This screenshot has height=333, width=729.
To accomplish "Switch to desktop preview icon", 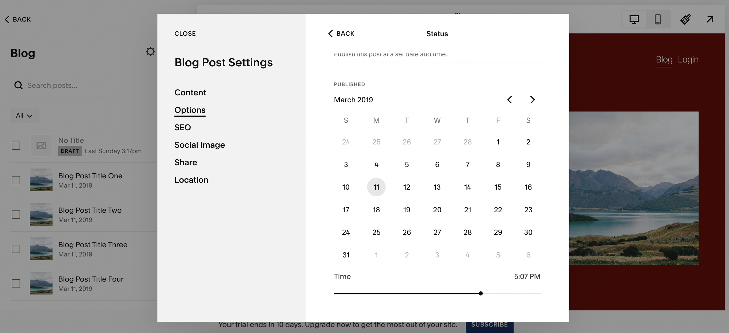I will click(634, 19).
